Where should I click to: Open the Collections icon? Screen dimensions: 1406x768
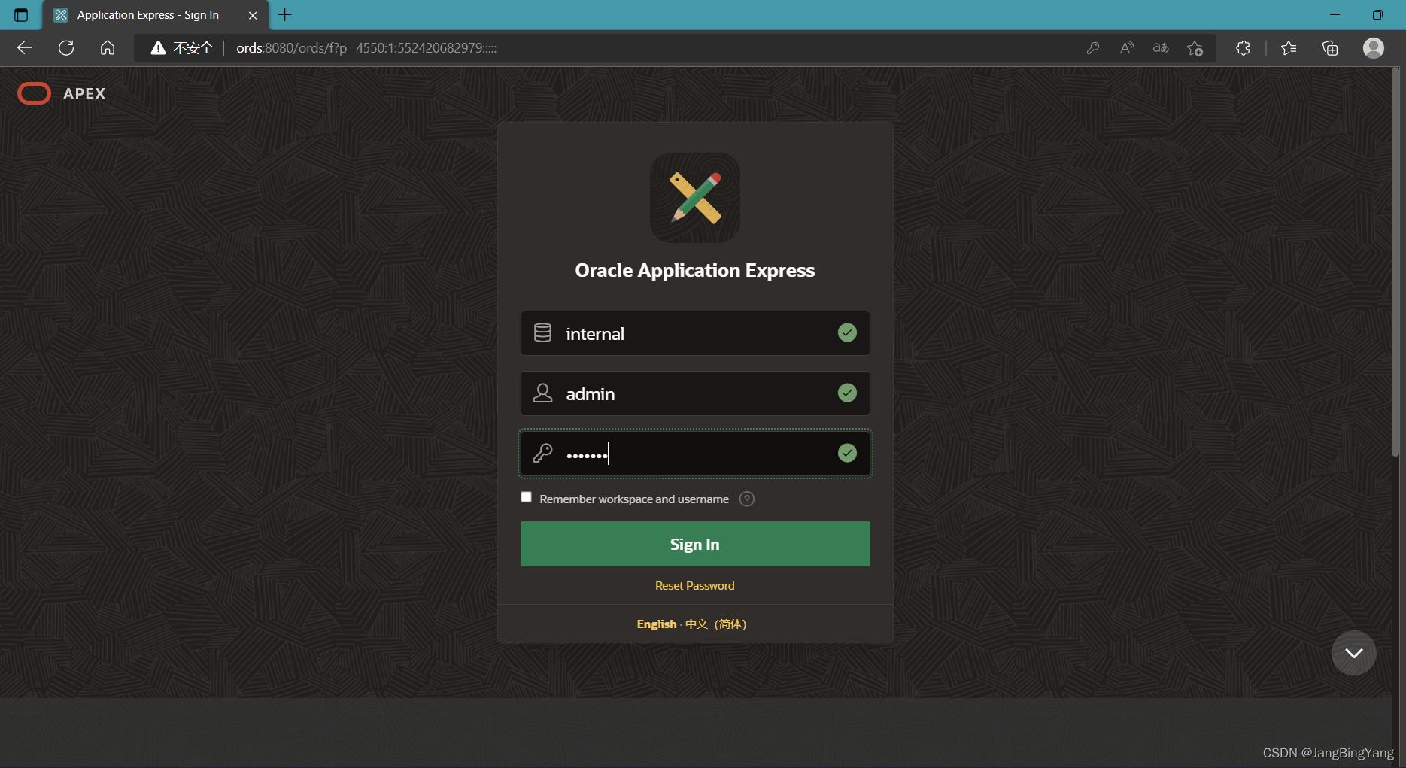[1330, 48]
